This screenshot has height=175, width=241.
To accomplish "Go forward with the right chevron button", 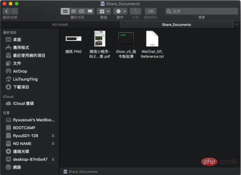I will pyautogui.click(x=14, y=11).
